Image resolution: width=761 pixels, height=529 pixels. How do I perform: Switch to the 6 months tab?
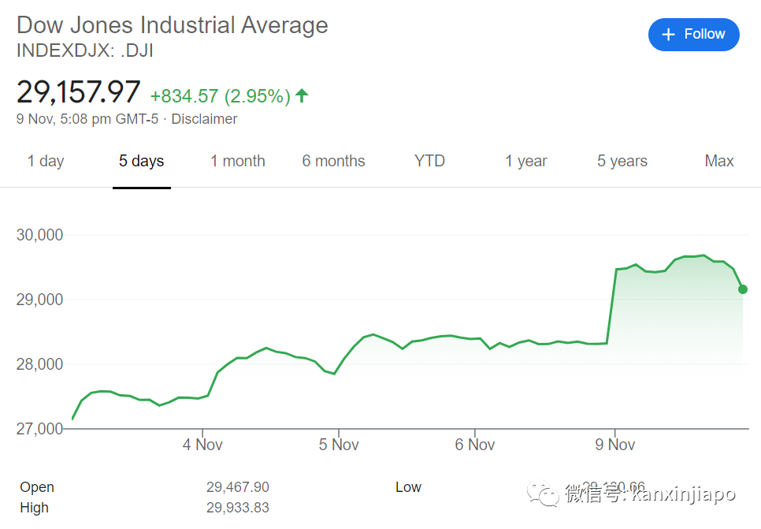click(333, 161)
